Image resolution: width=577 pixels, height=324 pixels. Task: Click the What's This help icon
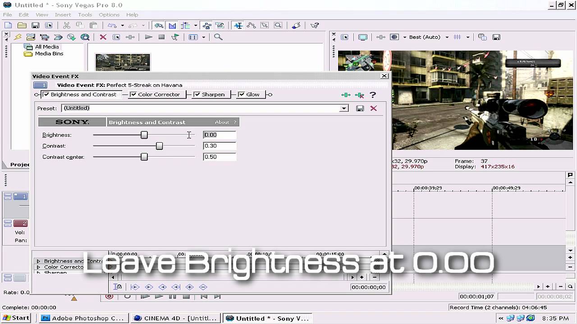click(315, 26)
